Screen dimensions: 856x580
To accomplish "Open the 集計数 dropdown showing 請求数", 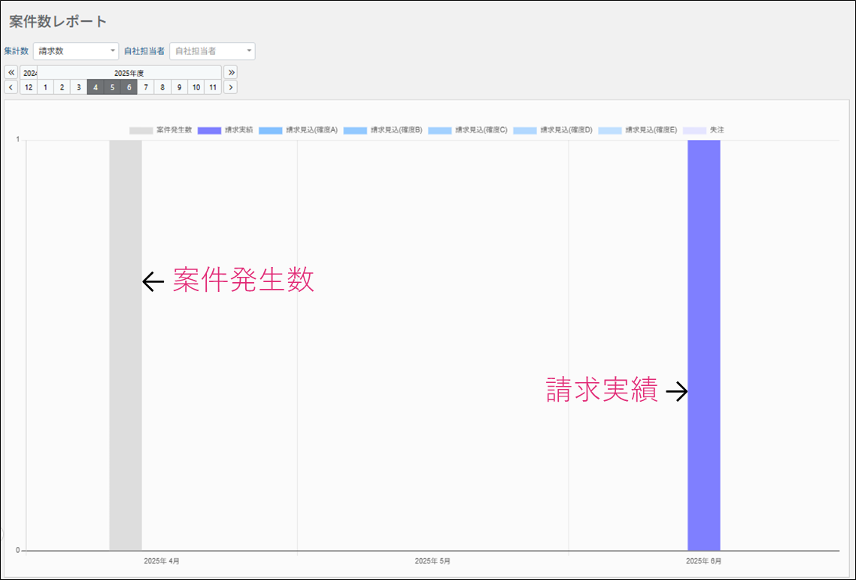I will point(76,51).
